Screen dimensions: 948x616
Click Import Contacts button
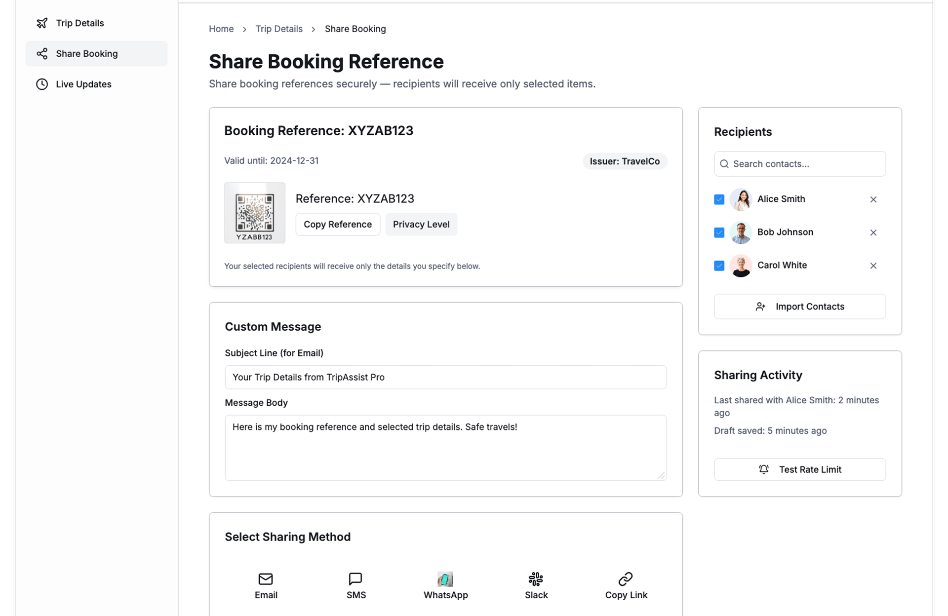(799, 307)
